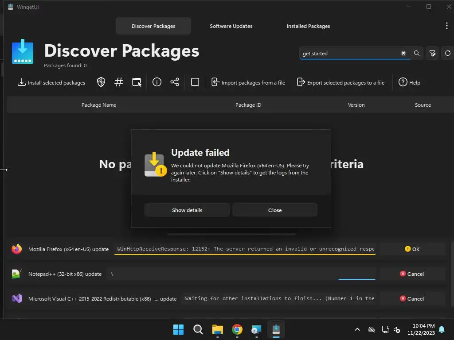Open the Help button
Viewport: 454px width, 340px height.
409,82
